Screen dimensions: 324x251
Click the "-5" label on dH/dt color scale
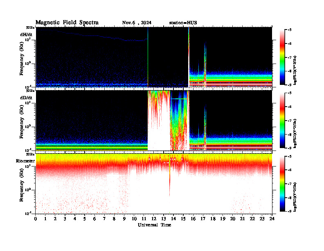coord(290,30)
